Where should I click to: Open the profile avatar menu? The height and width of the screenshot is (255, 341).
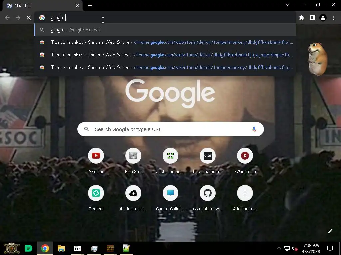coord(323,18)
